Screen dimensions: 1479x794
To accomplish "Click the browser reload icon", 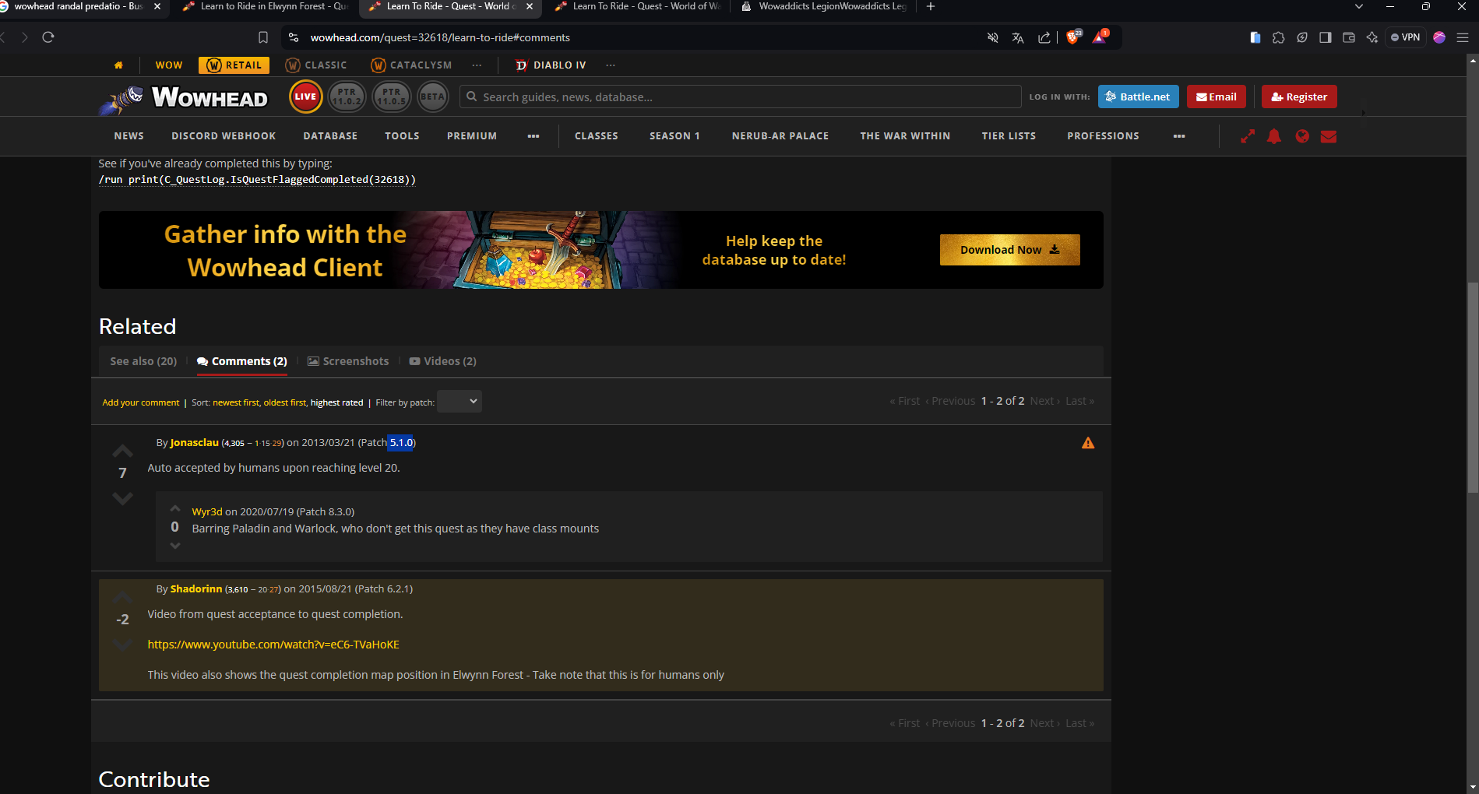I will click(x=48, y=37).
